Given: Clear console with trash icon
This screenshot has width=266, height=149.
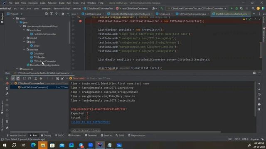Looking at the screenshot, I should 259,109.
